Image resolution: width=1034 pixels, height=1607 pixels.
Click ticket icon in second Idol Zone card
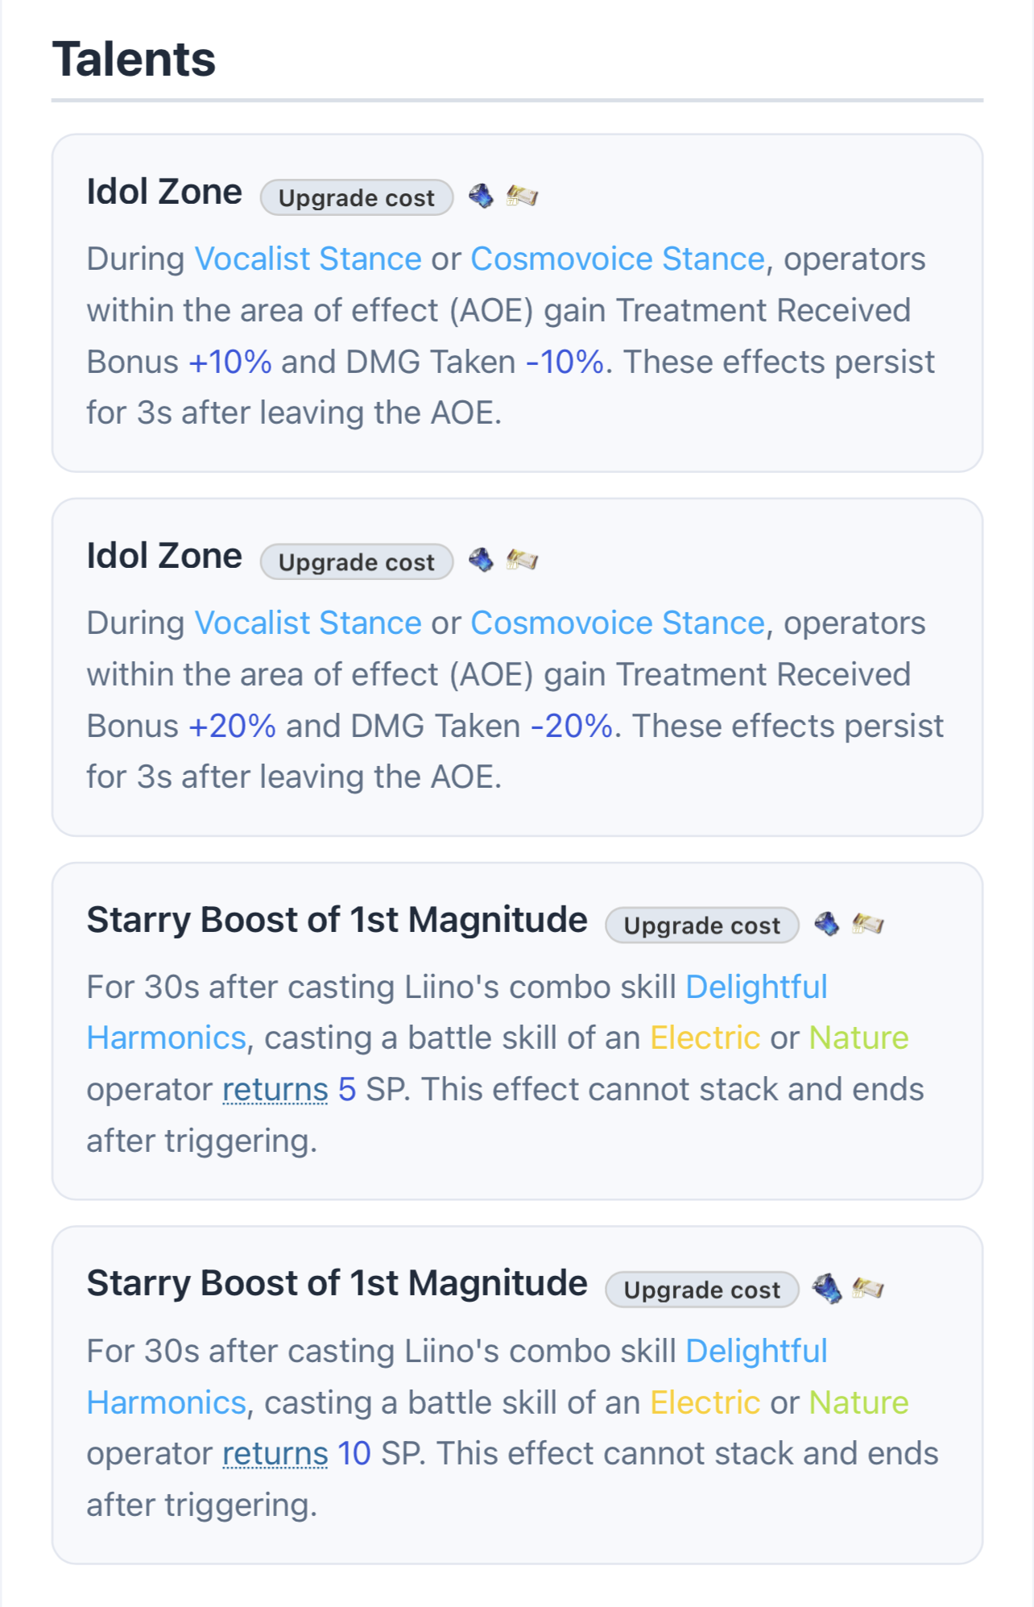click(x=522, y=560)
